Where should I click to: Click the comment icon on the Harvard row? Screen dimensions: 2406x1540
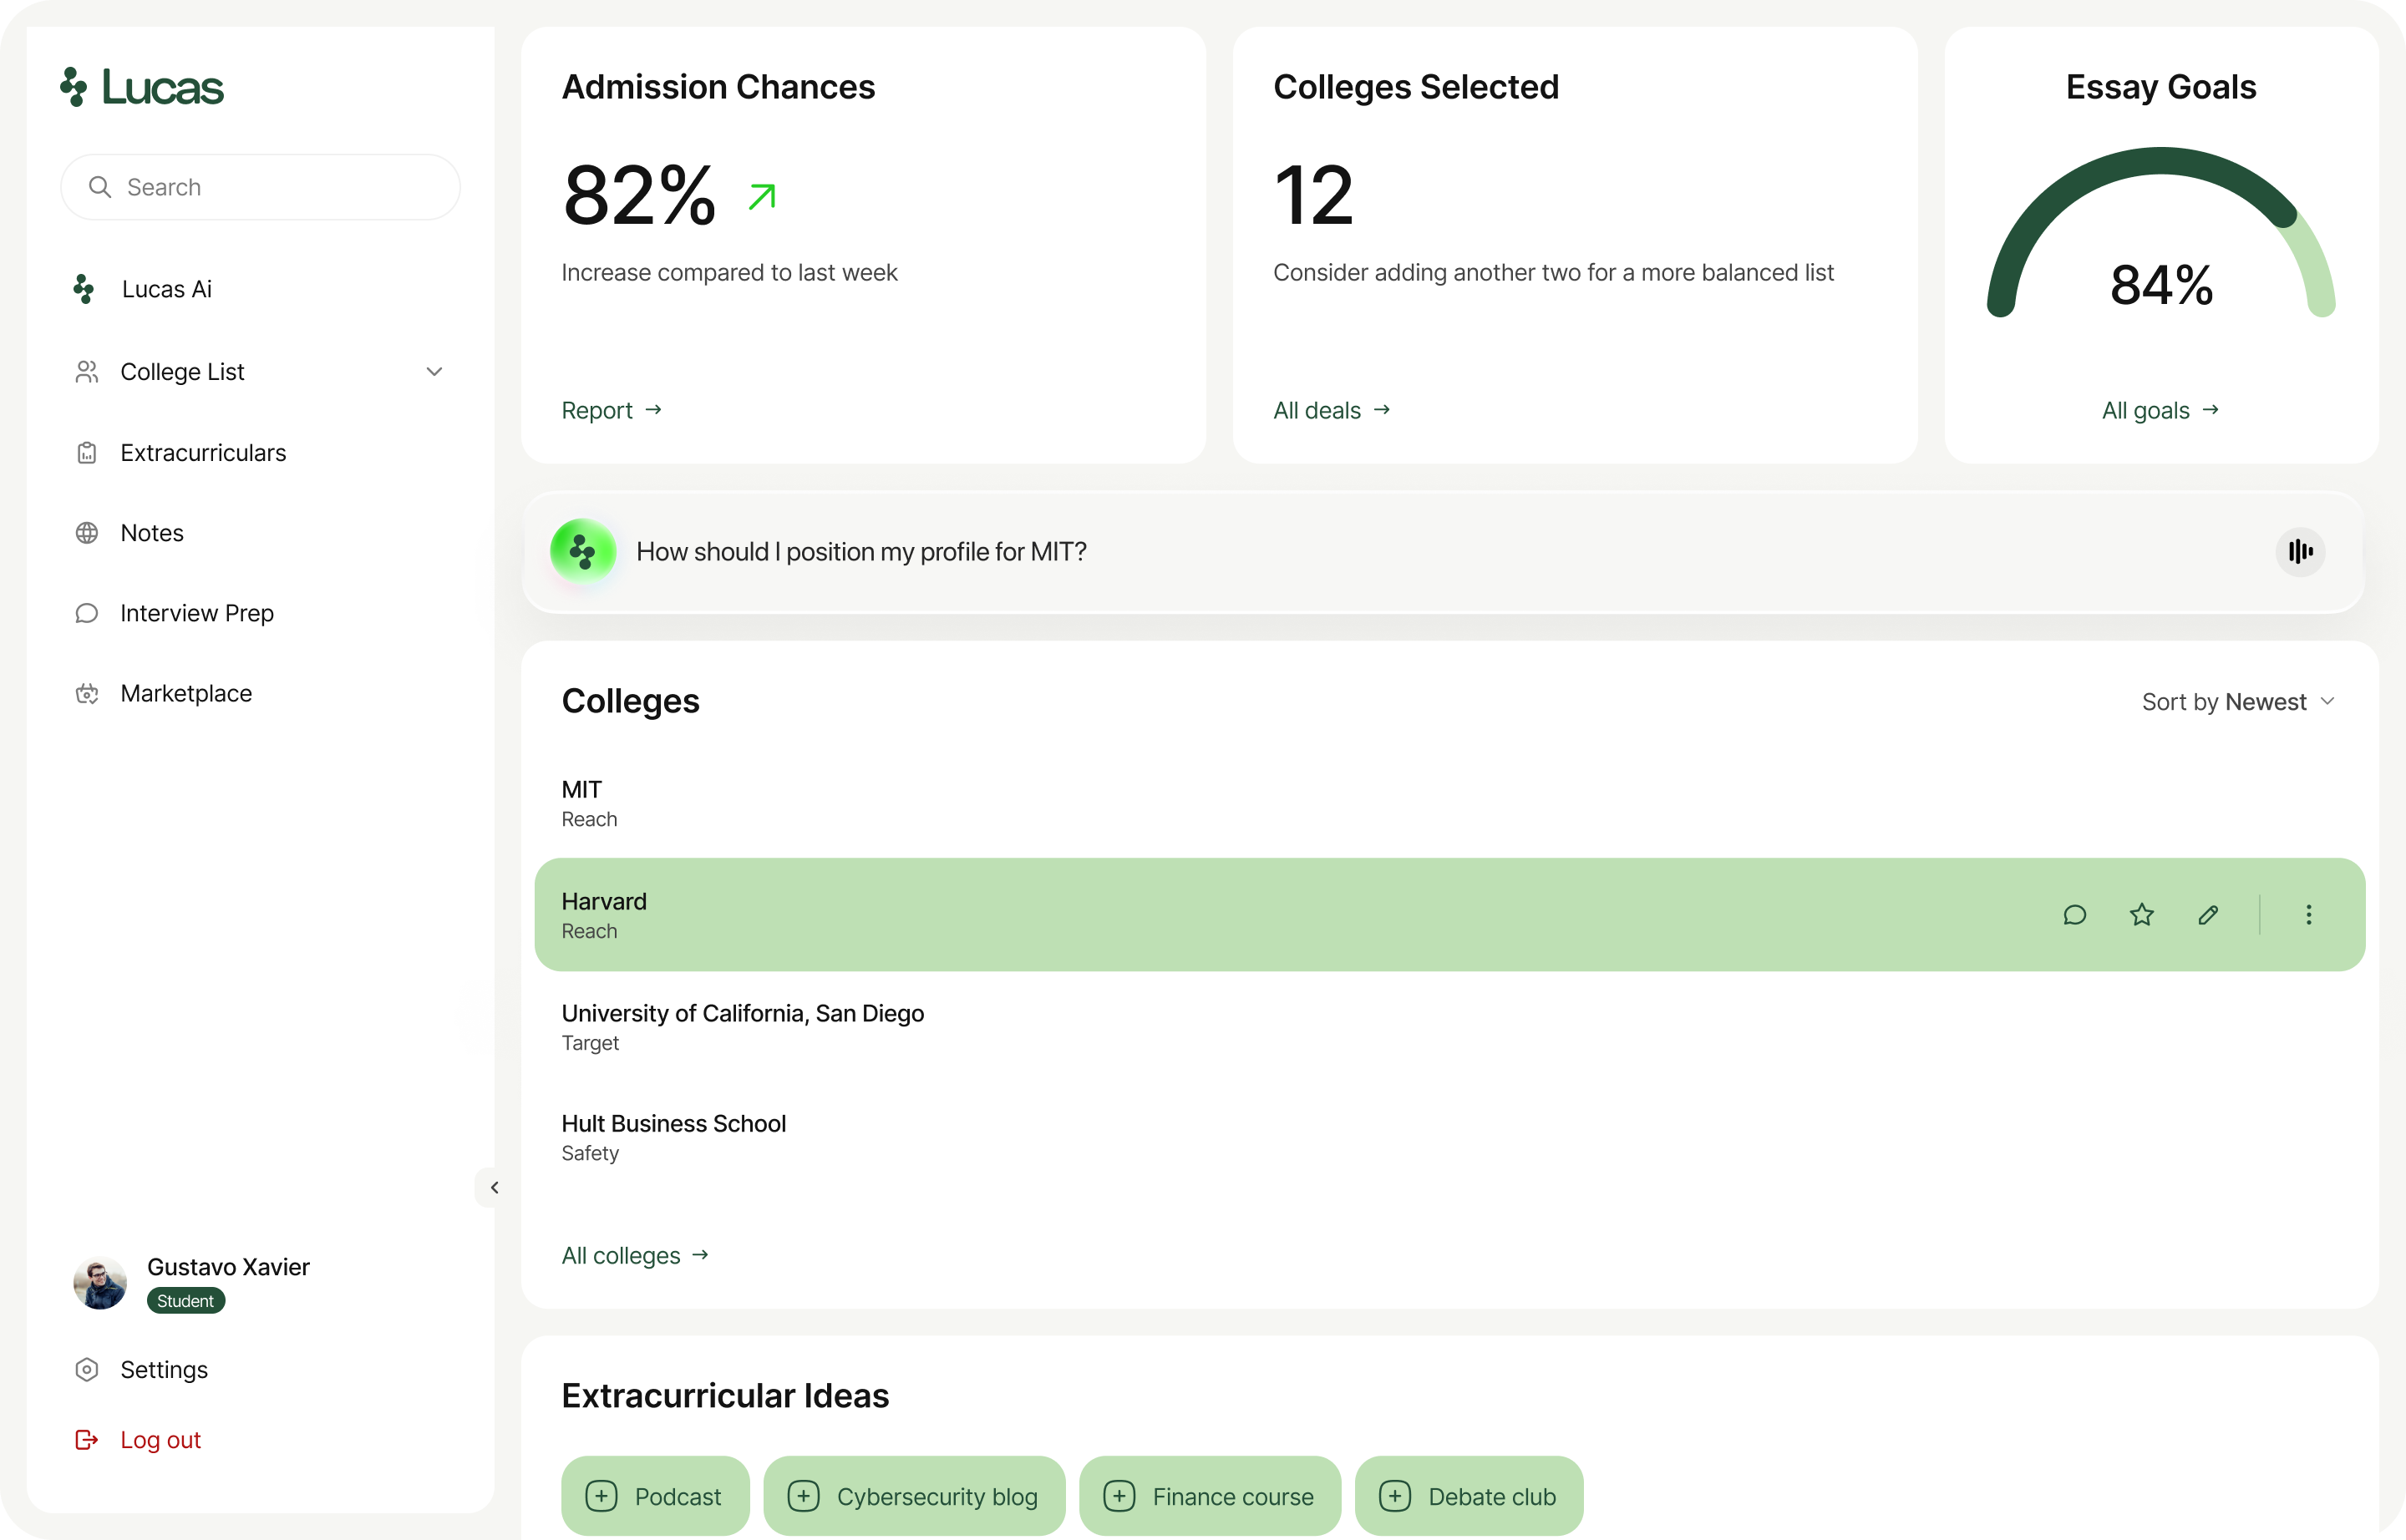[2074, 915]
